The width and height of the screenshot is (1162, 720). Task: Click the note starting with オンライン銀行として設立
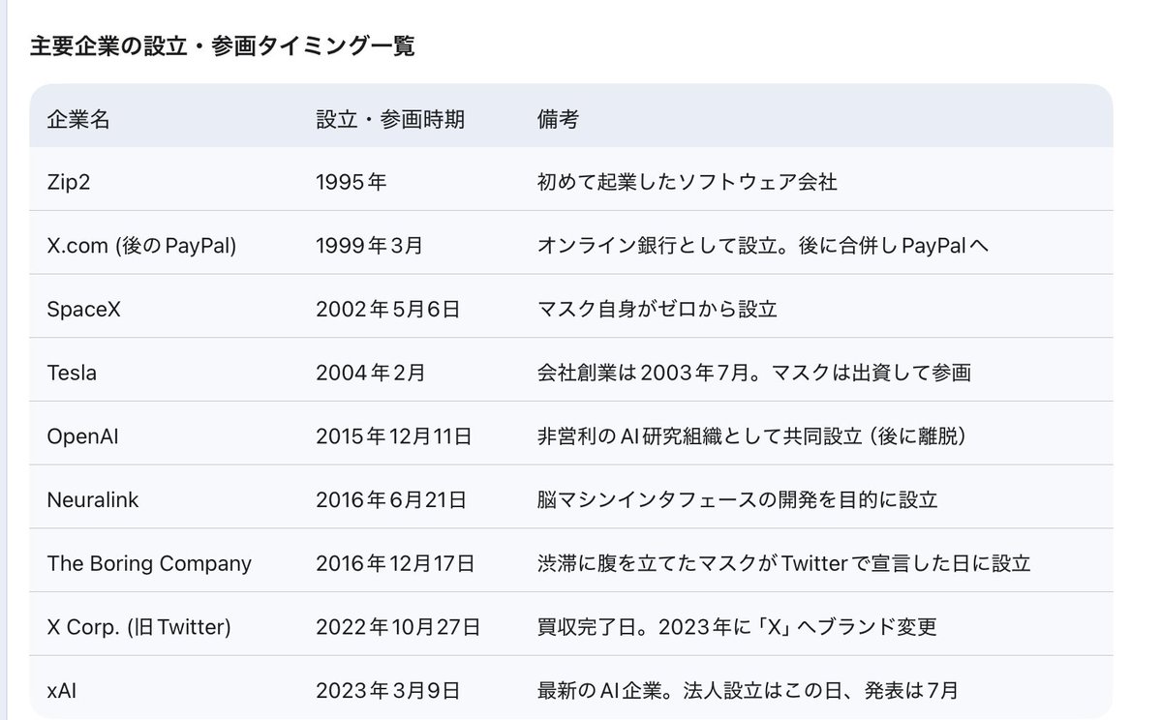(x=763, y=246)
